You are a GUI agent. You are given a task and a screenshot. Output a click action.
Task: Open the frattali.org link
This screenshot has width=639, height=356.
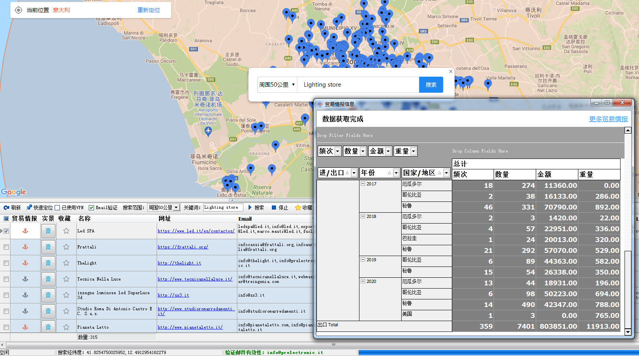(183, 247)
